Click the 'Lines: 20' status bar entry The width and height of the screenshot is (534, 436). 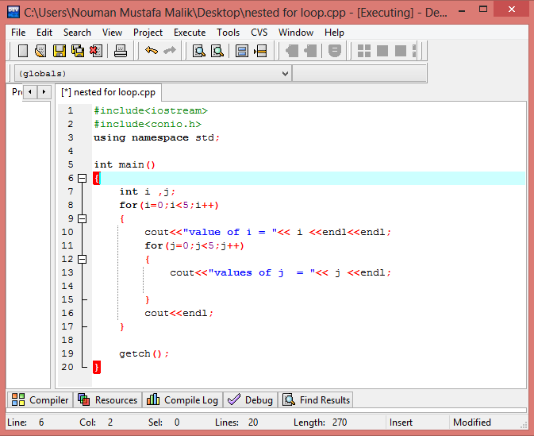236,422
